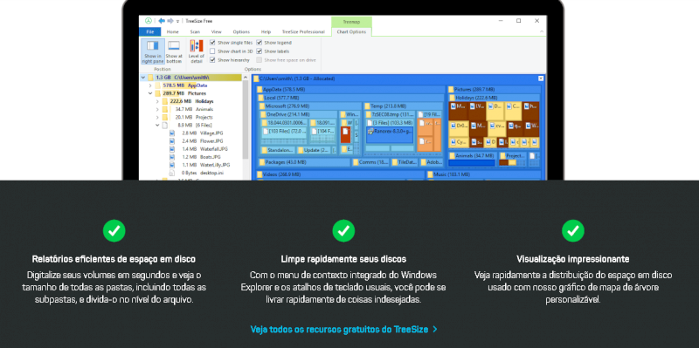Enable Show chart in 3D checkbox
699x348 pixels.
[x=212, y=51]
